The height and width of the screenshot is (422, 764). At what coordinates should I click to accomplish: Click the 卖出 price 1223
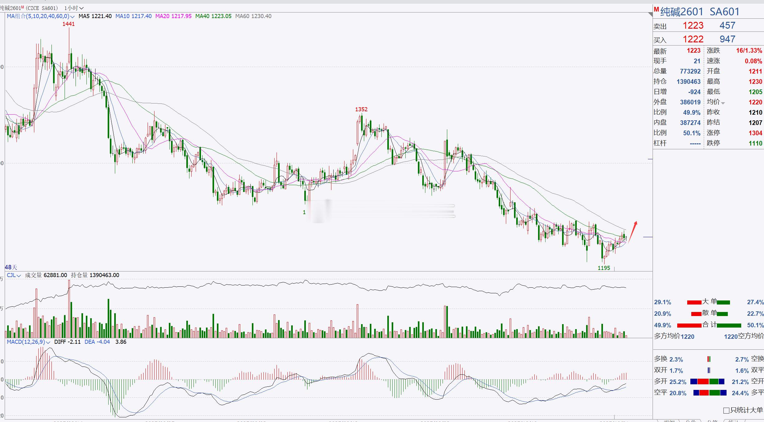pos(693,26)
